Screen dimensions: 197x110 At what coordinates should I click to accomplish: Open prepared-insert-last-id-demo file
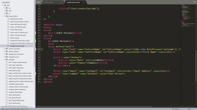click(x=22, y=43)
